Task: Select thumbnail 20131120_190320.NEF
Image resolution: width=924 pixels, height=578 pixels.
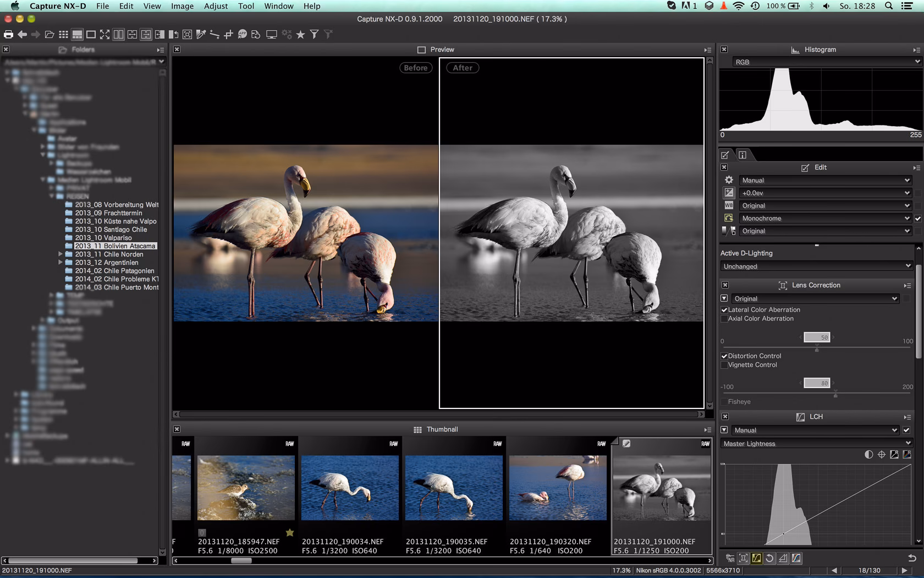Action: coord(558,488)
